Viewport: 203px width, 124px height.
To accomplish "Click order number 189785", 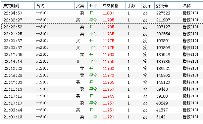I will click(x=163, y=62).
